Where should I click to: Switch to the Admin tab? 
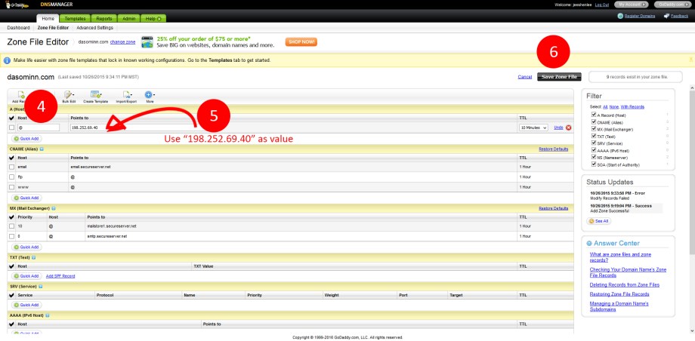click(129, 19)
